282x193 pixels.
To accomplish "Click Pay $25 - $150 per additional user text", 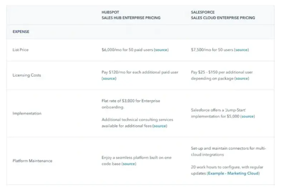I will point(222,72).
